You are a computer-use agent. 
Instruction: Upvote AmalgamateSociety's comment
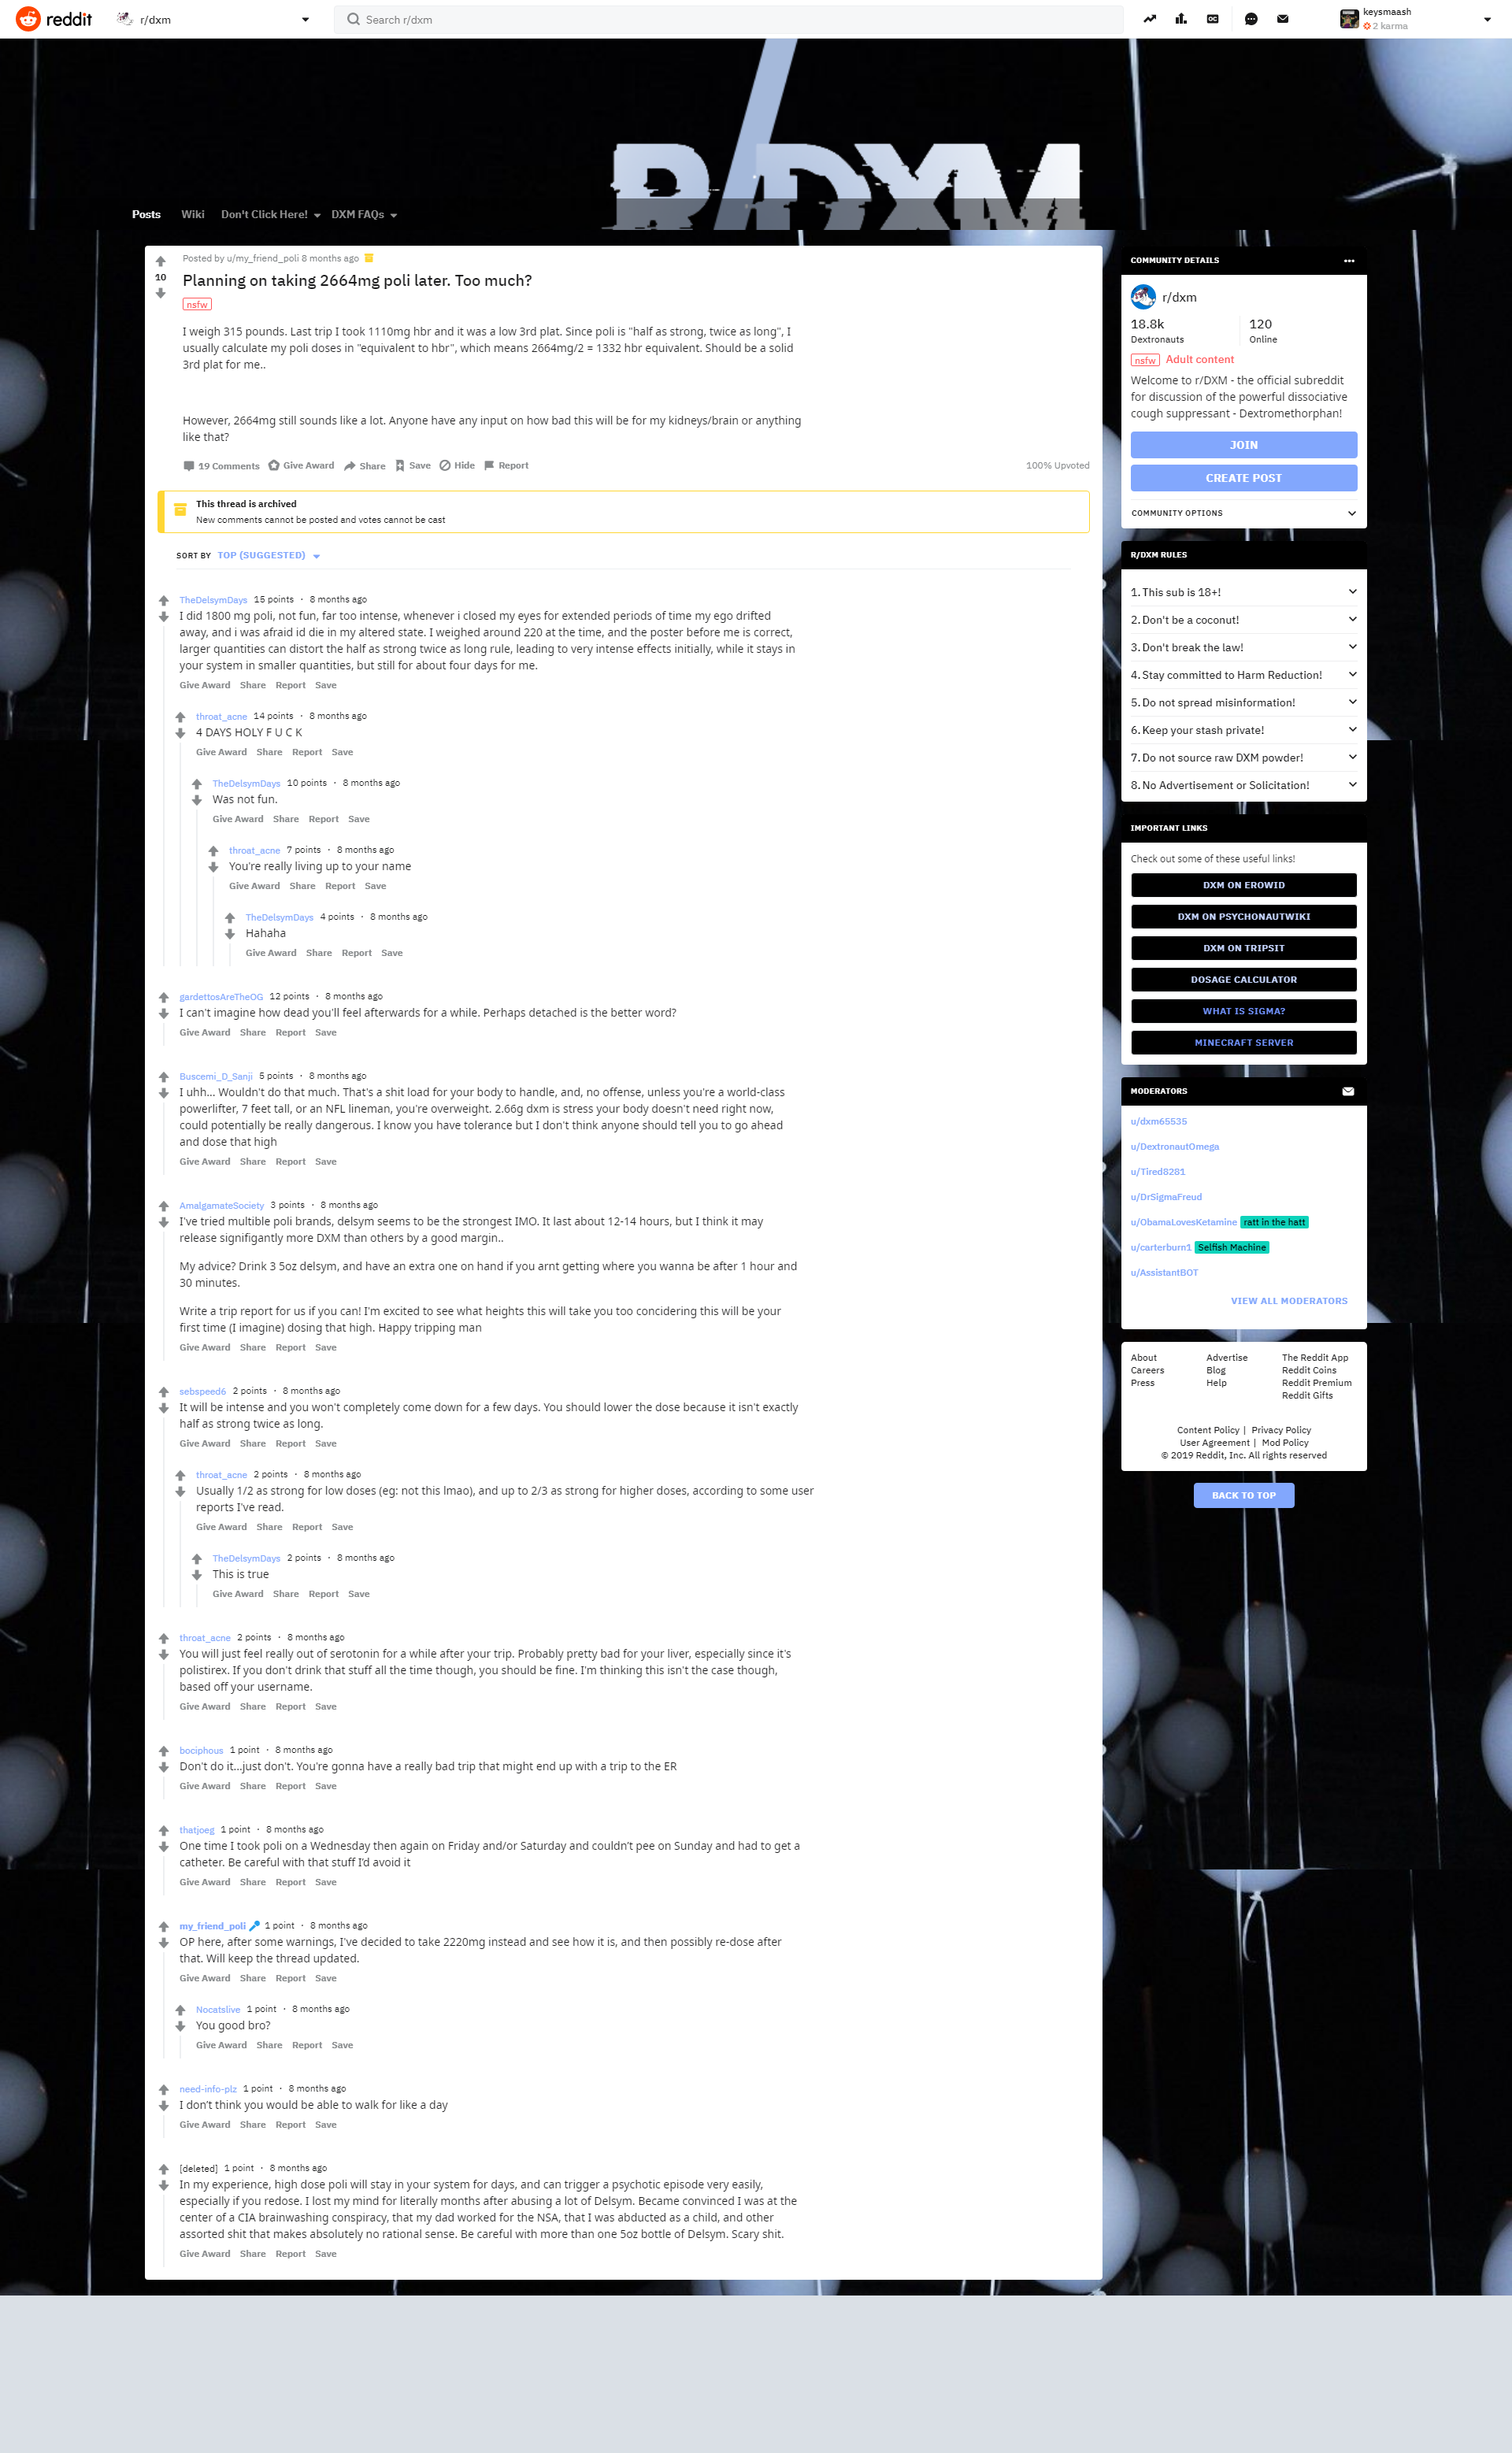point(163,1206)
